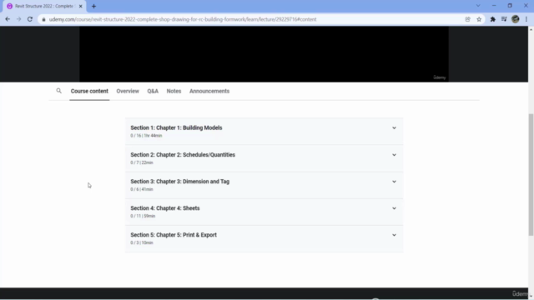The height and width of the screenshot is (300, 534).
Task: Select the Revit Structure 2022 browser tab
Action: [44, 6]
